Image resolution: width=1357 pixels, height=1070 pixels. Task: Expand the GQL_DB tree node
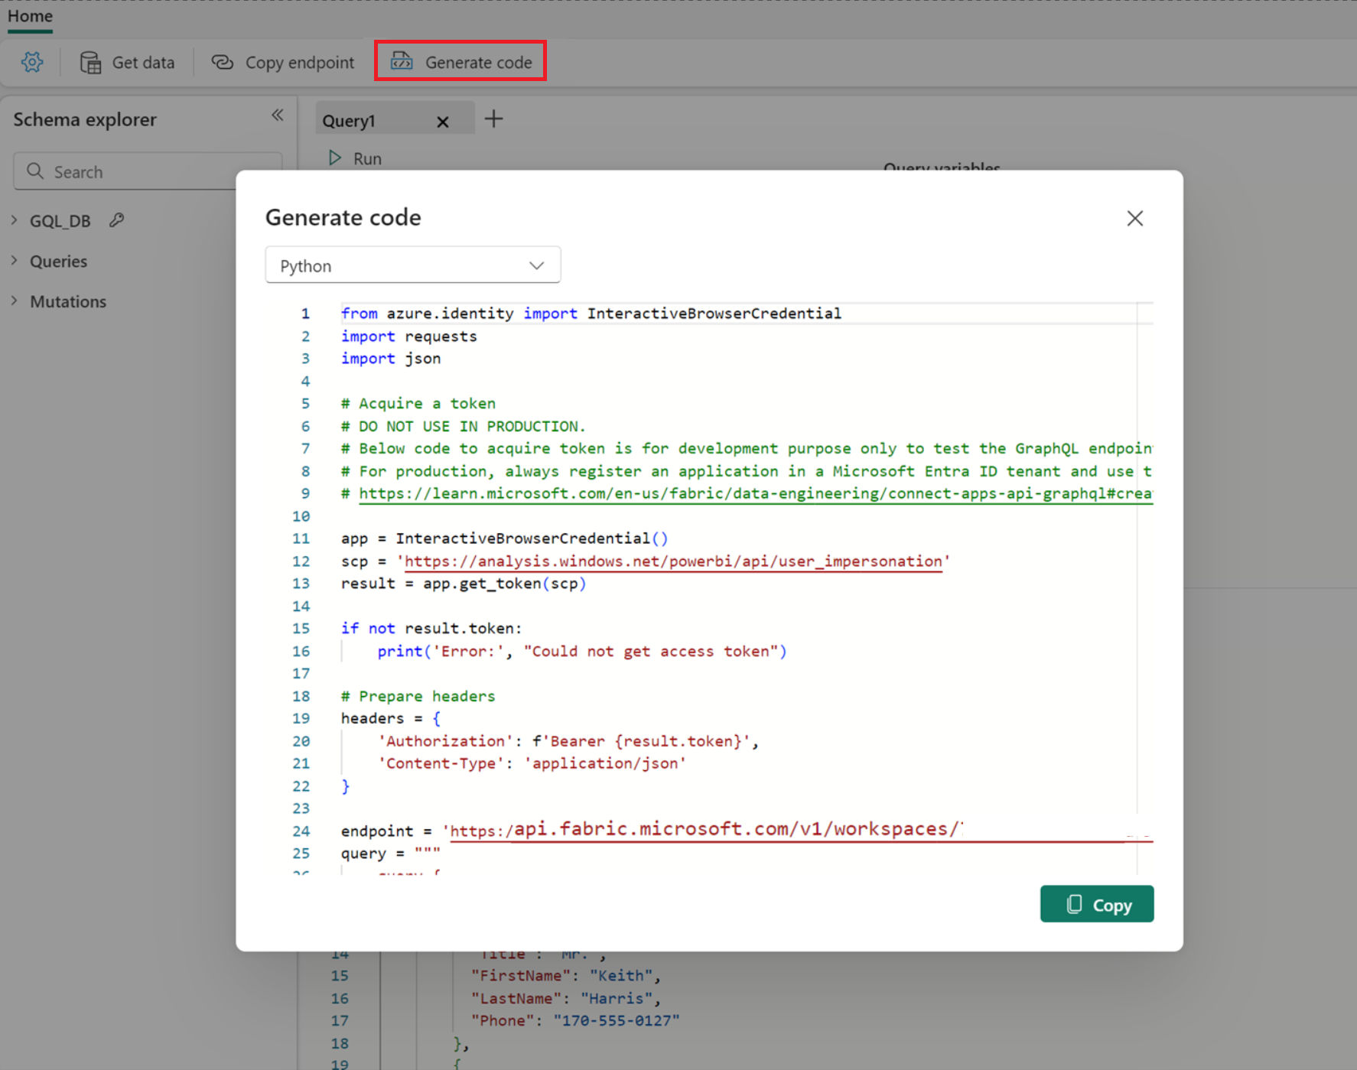(15, 220)
